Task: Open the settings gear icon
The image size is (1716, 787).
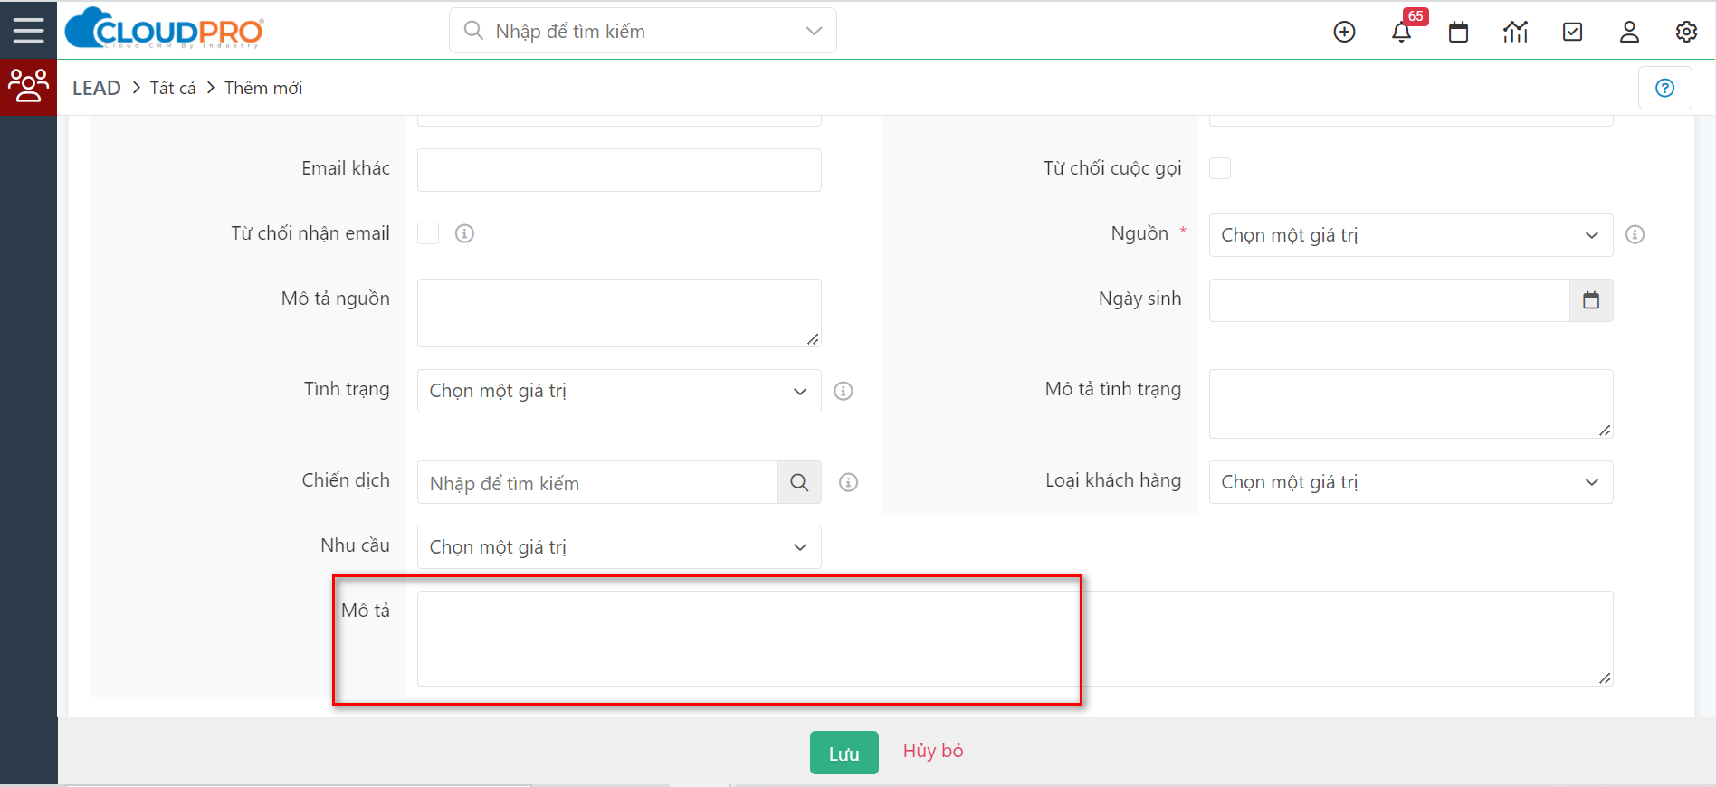Action: coord(1686,32)
